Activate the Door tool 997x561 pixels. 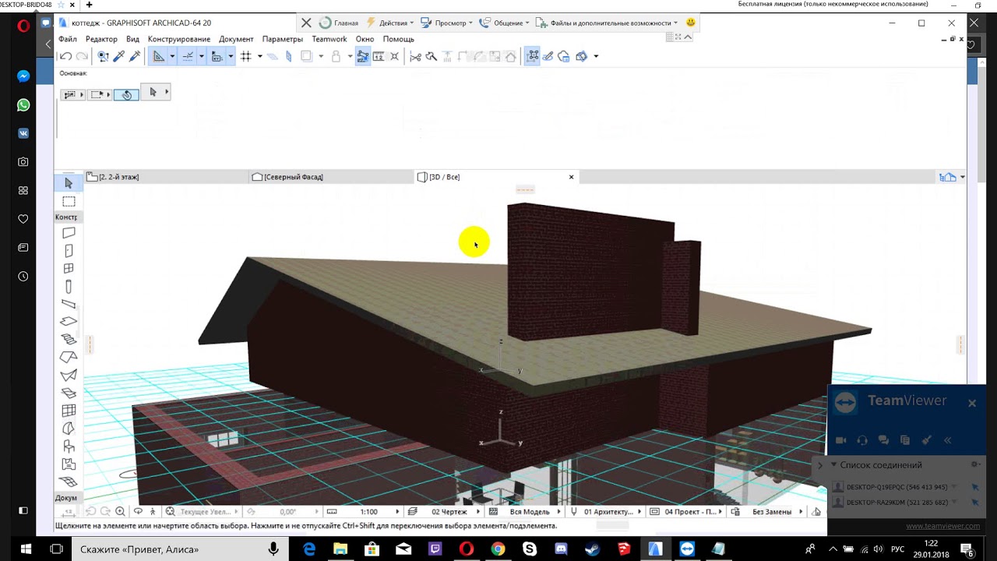[69, 251]
